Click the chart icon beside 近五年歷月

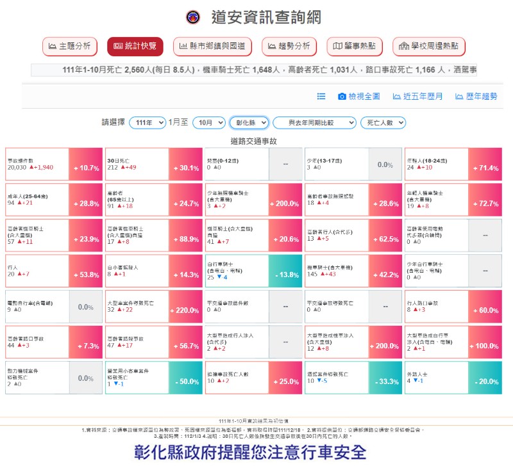[396, 97]
